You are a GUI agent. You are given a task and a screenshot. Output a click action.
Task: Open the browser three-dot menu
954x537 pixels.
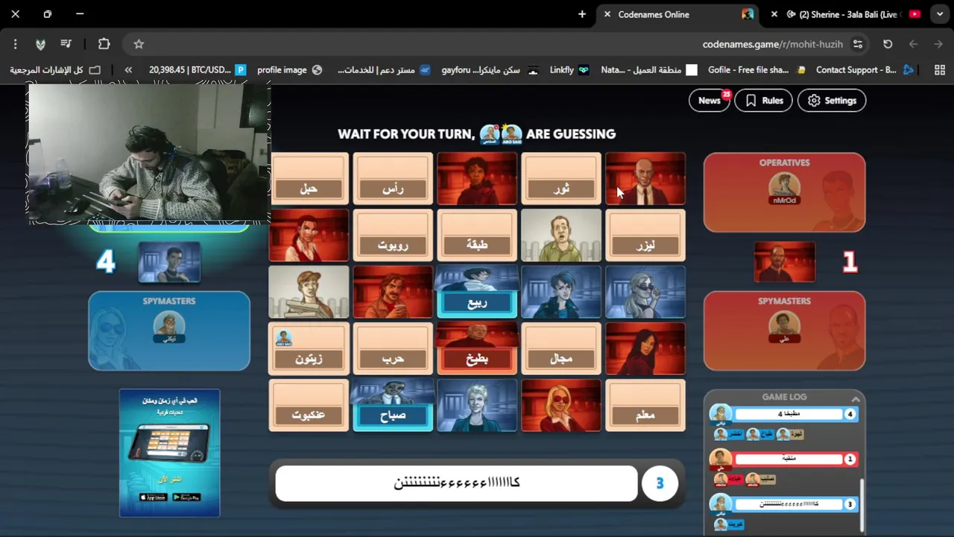[x=15, y=44]
